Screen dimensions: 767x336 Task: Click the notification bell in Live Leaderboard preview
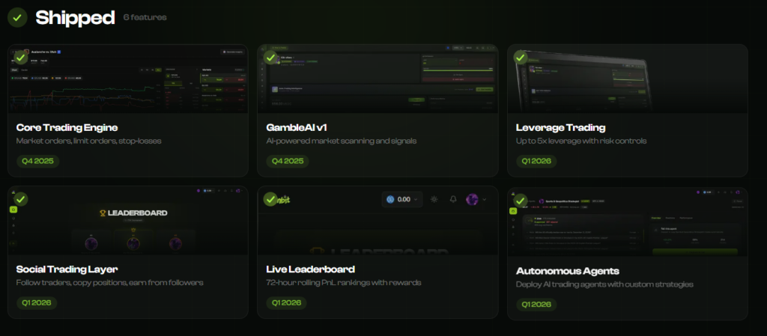[453, 199]
